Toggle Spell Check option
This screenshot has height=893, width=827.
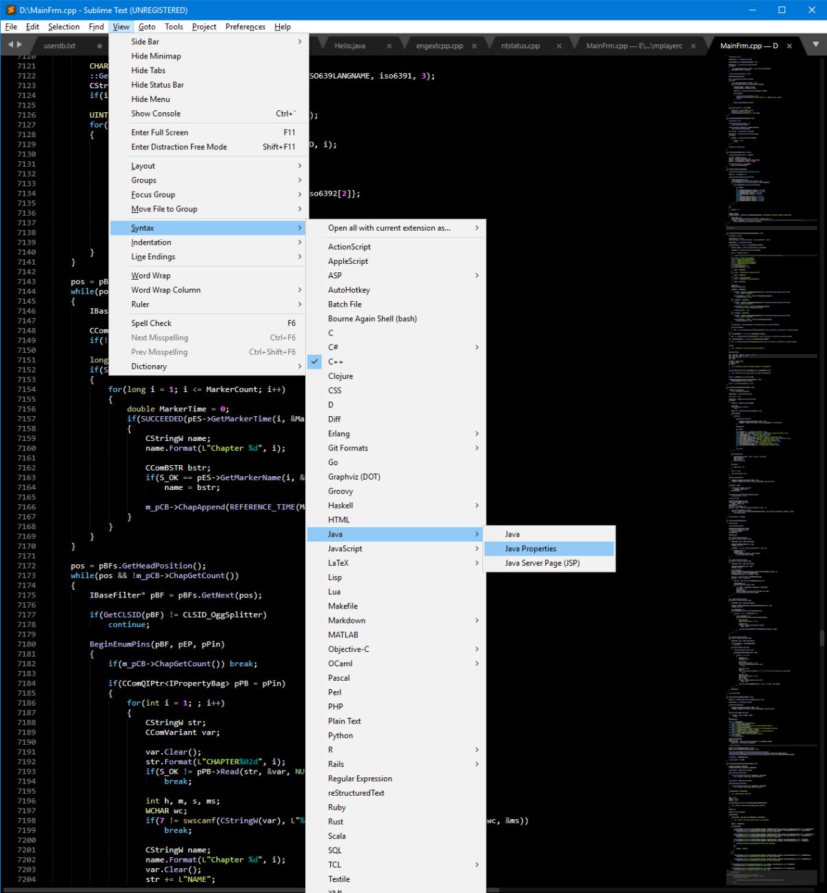[209, 323]
